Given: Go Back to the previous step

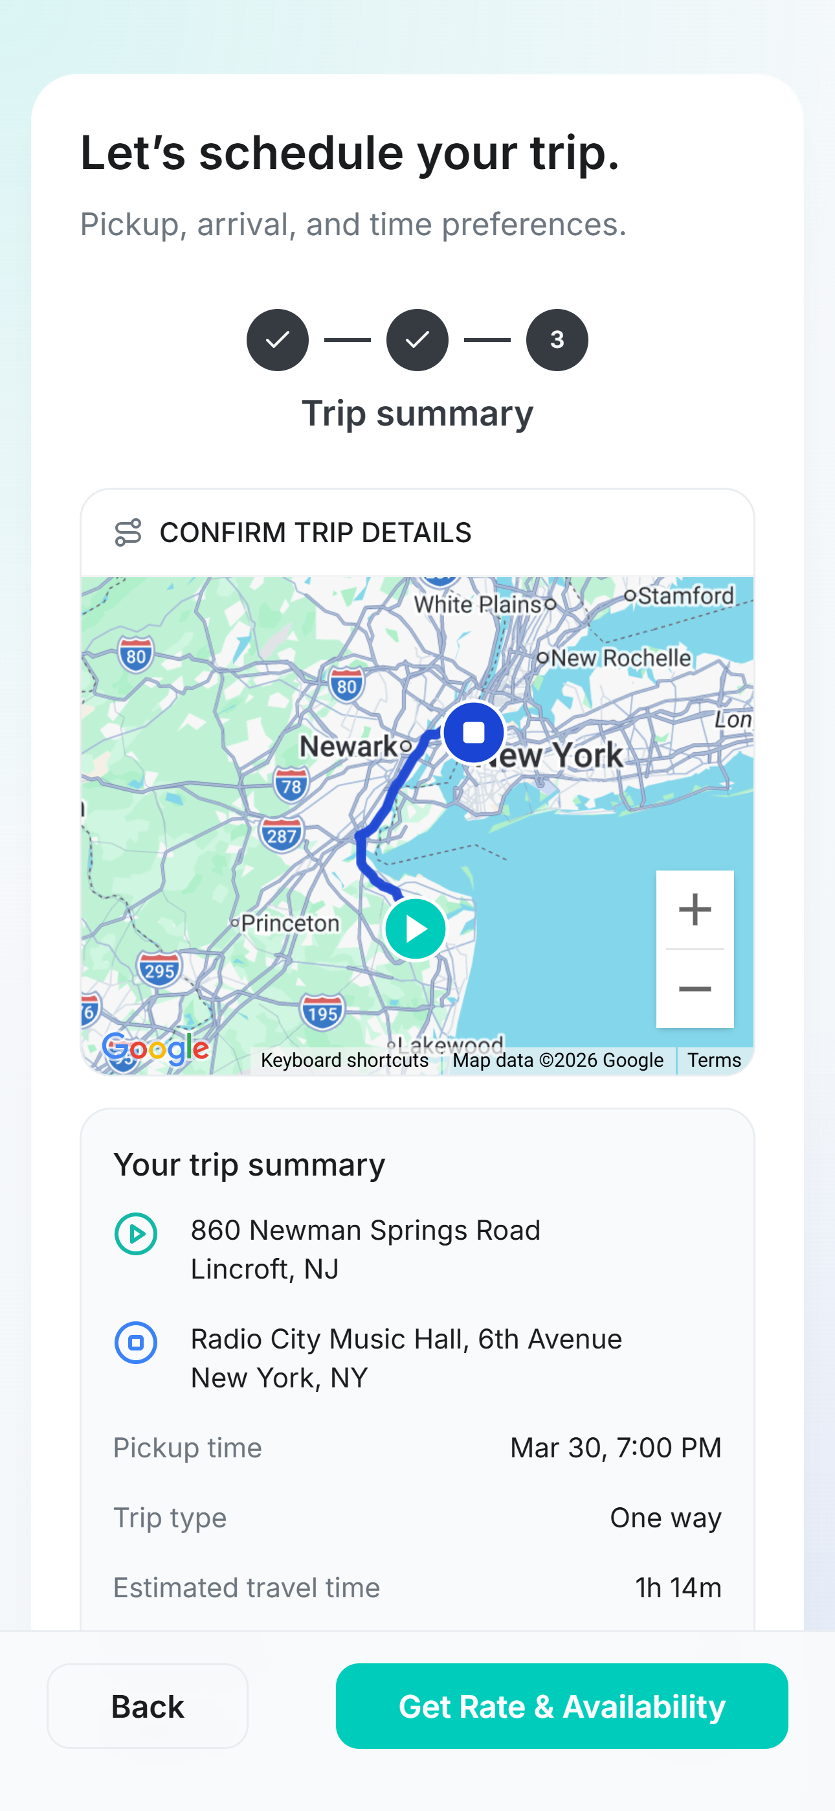Looking at the screenshot, I should pos(148,1705).
